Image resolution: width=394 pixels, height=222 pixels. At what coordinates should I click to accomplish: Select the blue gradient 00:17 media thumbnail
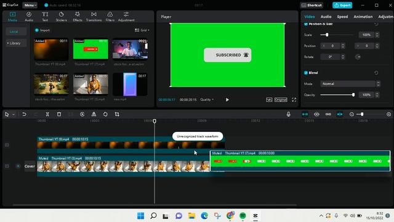(x=130, y=84)
